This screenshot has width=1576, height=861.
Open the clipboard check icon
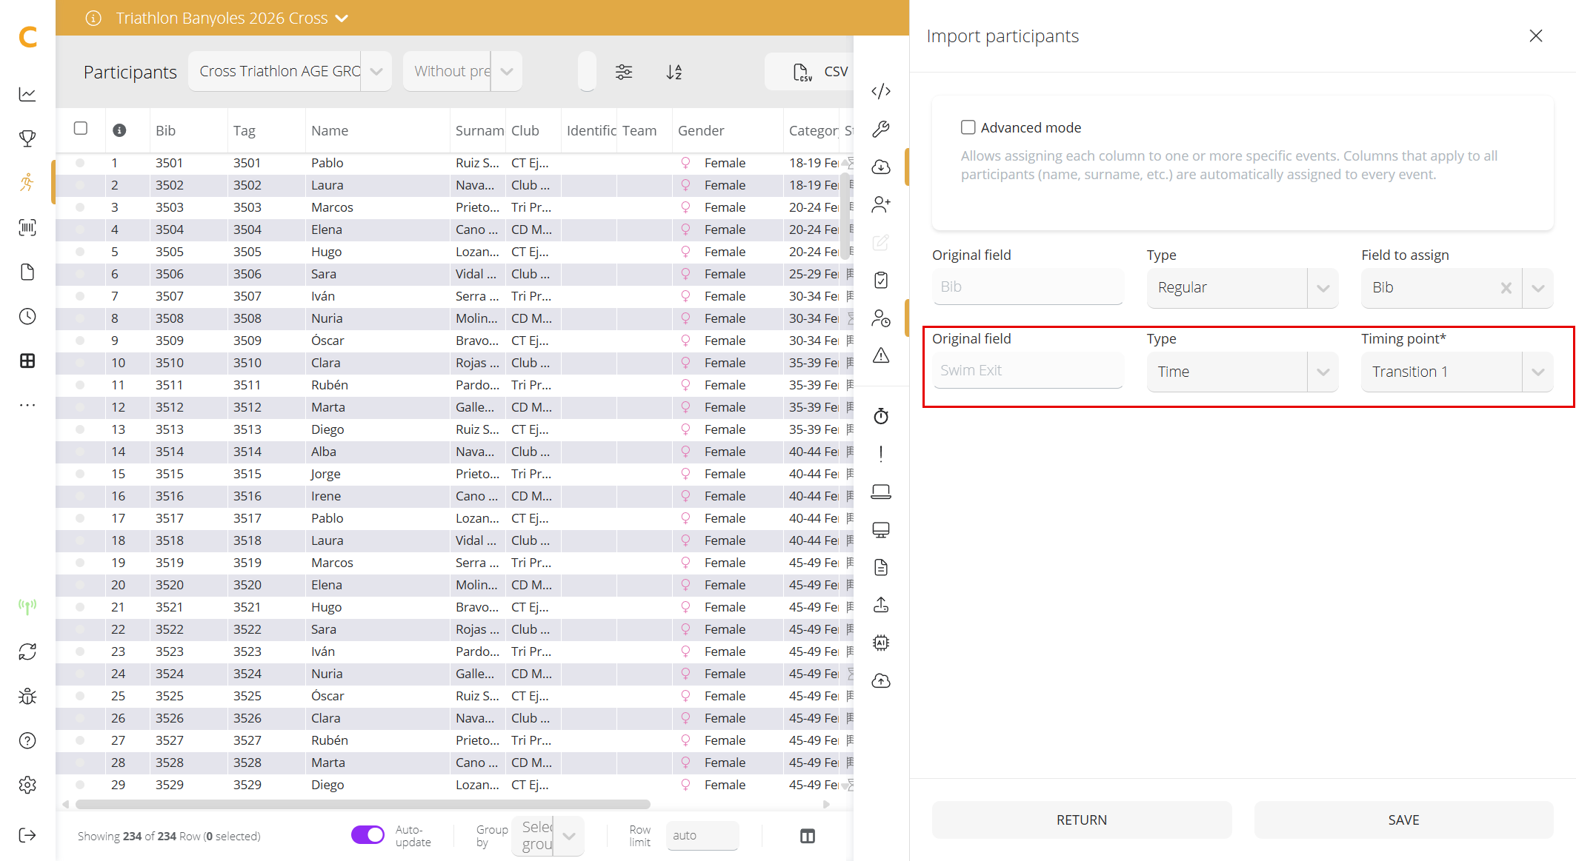click(881, 280)
